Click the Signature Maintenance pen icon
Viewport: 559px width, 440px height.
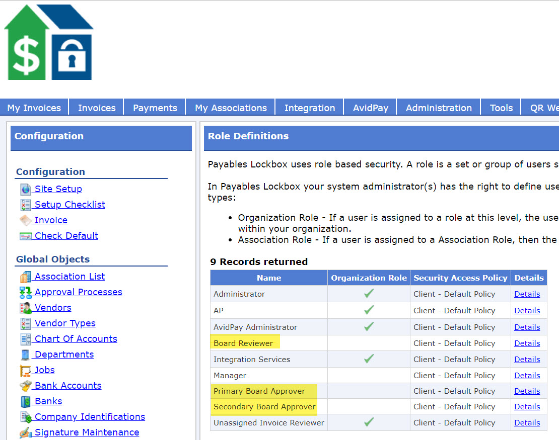click(26, 432)
